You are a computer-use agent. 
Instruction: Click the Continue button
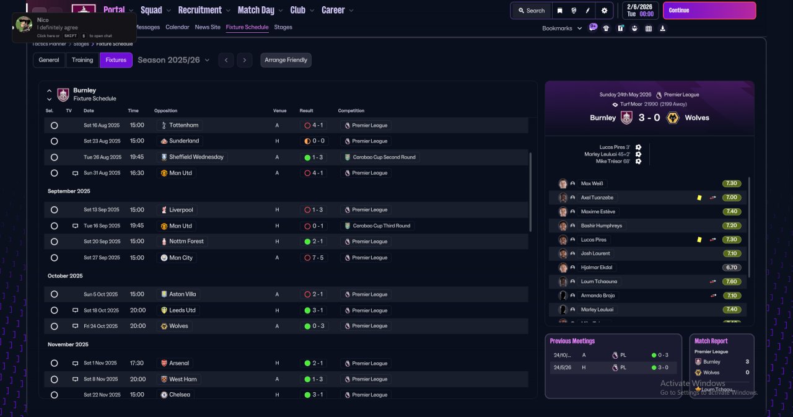click(709, 11)
